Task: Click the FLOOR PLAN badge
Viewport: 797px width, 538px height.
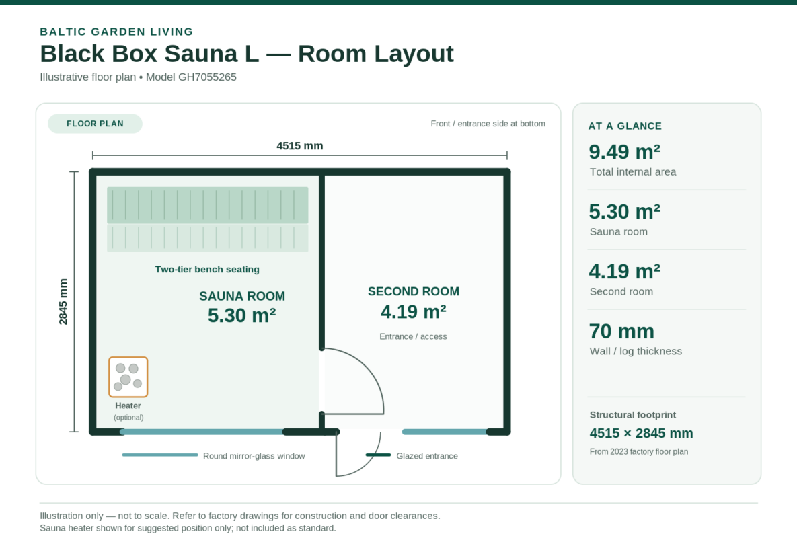Action: point(95,124)
